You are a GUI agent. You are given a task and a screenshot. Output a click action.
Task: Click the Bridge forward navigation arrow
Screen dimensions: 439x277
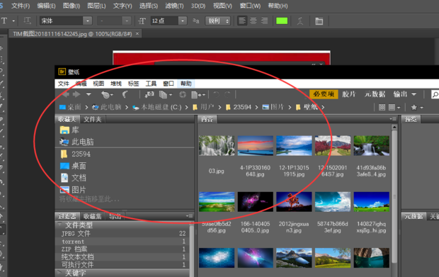click(76, 95)
